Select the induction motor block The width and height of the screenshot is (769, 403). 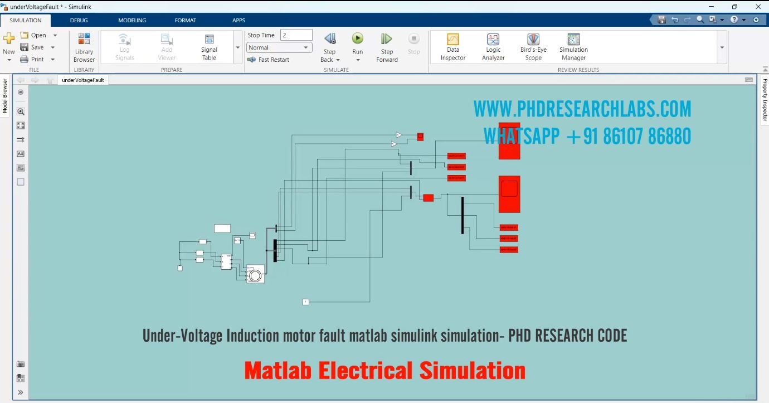click(x=255, y=274)
